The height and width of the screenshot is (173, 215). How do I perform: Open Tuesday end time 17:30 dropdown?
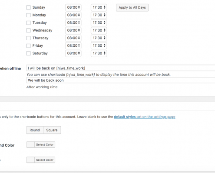(99, 22)
